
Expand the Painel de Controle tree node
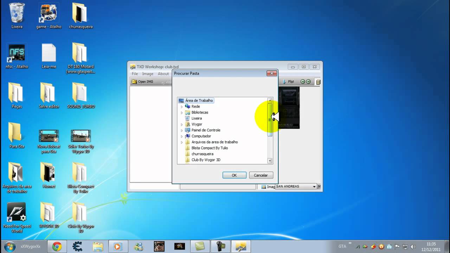[x=182, y=130]
